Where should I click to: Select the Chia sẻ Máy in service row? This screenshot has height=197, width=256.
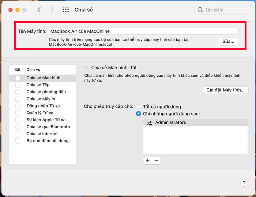point(42,99)
